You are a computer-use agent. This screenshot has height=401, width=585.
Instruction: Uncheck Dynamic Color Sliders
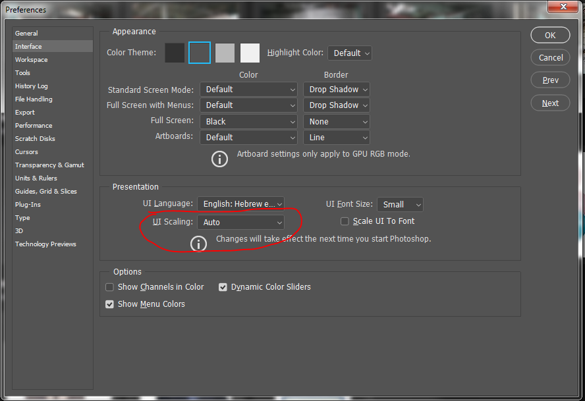coord(223,287)
